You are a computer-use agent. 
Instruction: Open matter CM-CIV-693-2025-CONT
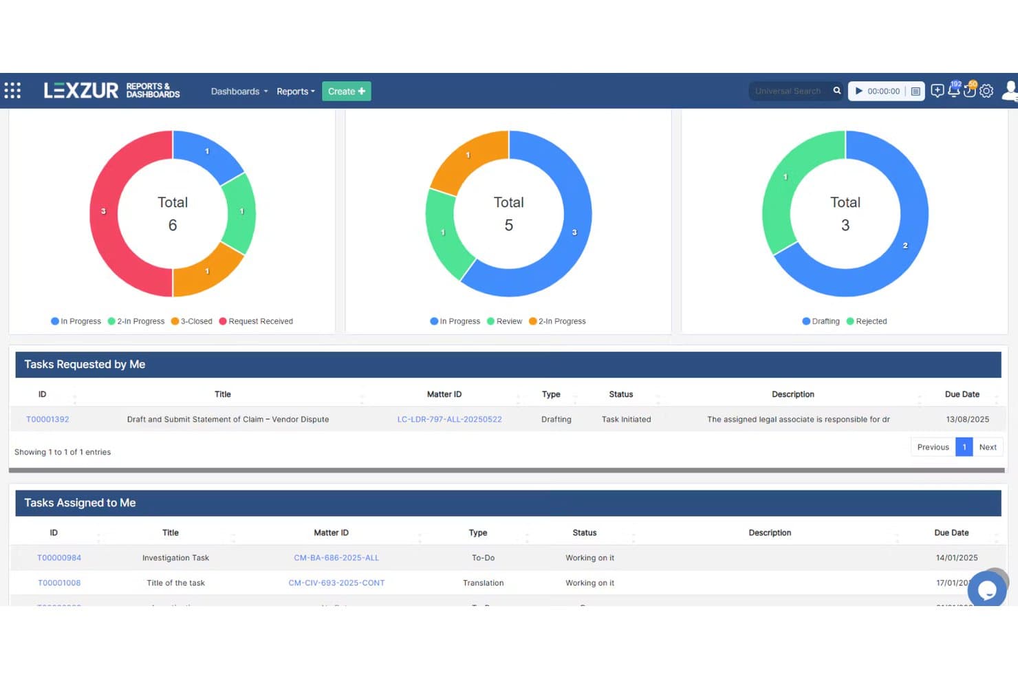pos(336,583)
